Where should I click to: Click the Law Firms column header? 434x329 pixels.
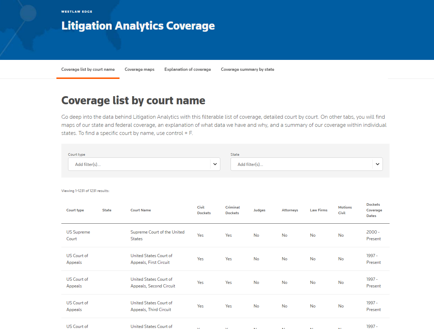(318, 210)
